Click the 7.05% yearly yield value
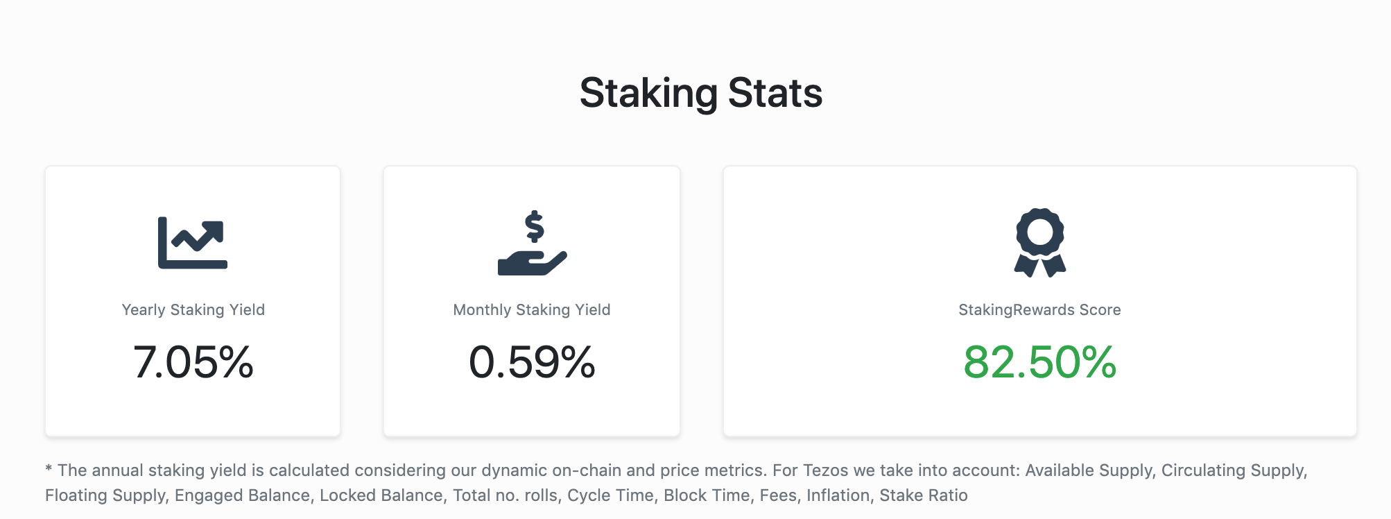The height and width of the screenshot is (519, 1391). pyautogui.click(x=193, y=362)
